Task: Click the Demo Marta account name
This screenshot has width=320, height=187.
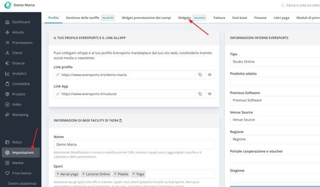Action: tap(24, 5)
